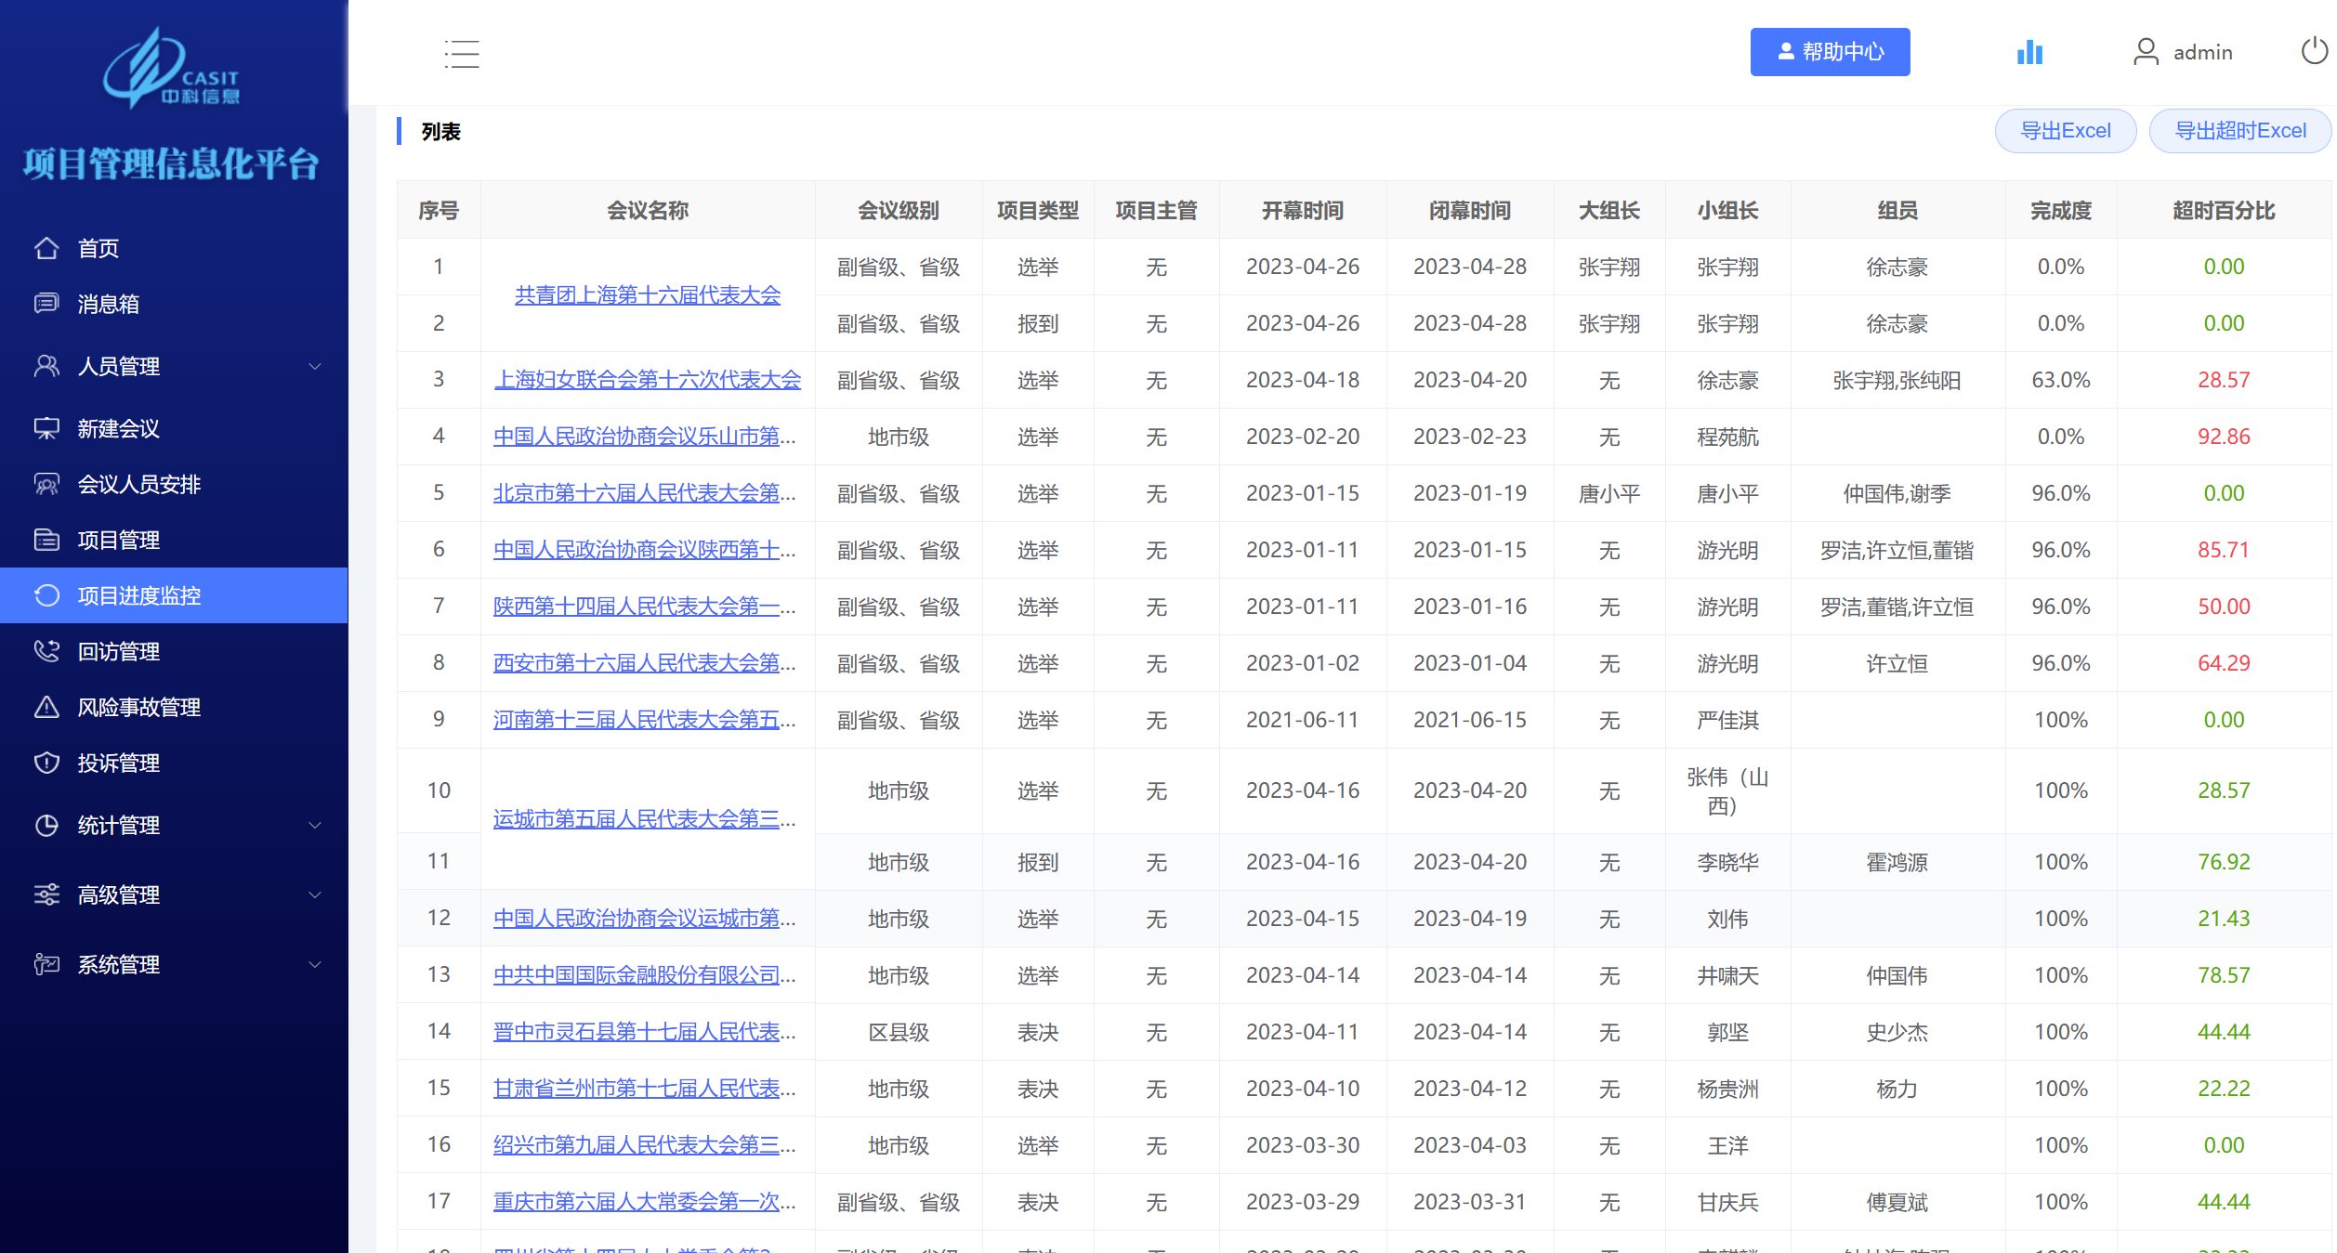Click the admin username text
Screen dimensions: 2337x1253
[2202, 52]
